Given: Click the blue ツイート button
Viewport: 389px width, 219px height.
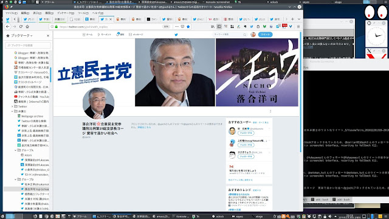Looking at the screenshot, I should point(265,35).
